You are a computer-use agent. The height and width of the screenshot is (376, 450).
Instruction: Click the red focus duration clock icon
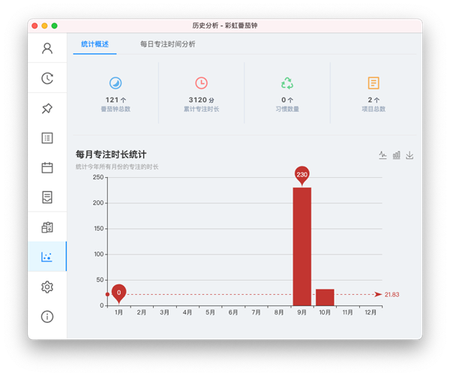click(x=202, y=83)
